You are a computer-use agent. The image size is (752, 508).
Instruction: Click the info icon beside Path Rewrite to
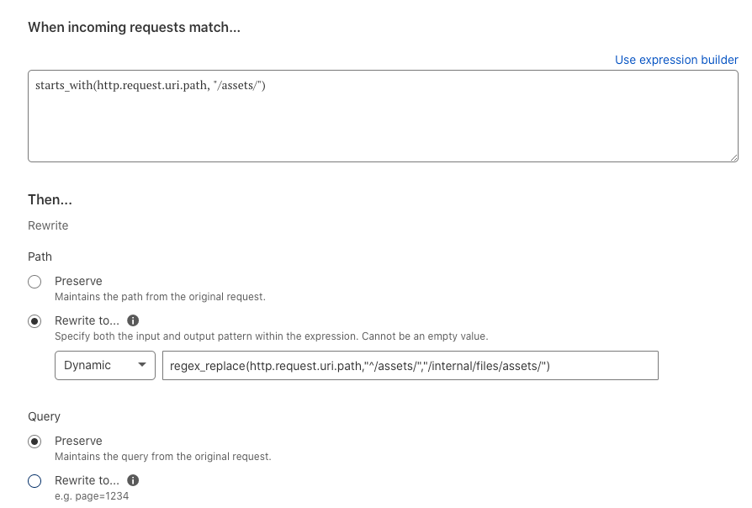coord(133,320)
